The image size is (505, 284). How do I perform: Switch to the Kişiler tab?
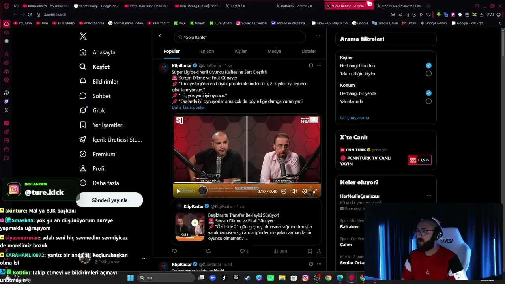241,51
